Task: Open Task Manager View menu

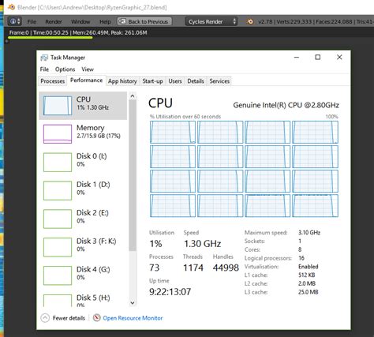Action: (x=88, y=69)
